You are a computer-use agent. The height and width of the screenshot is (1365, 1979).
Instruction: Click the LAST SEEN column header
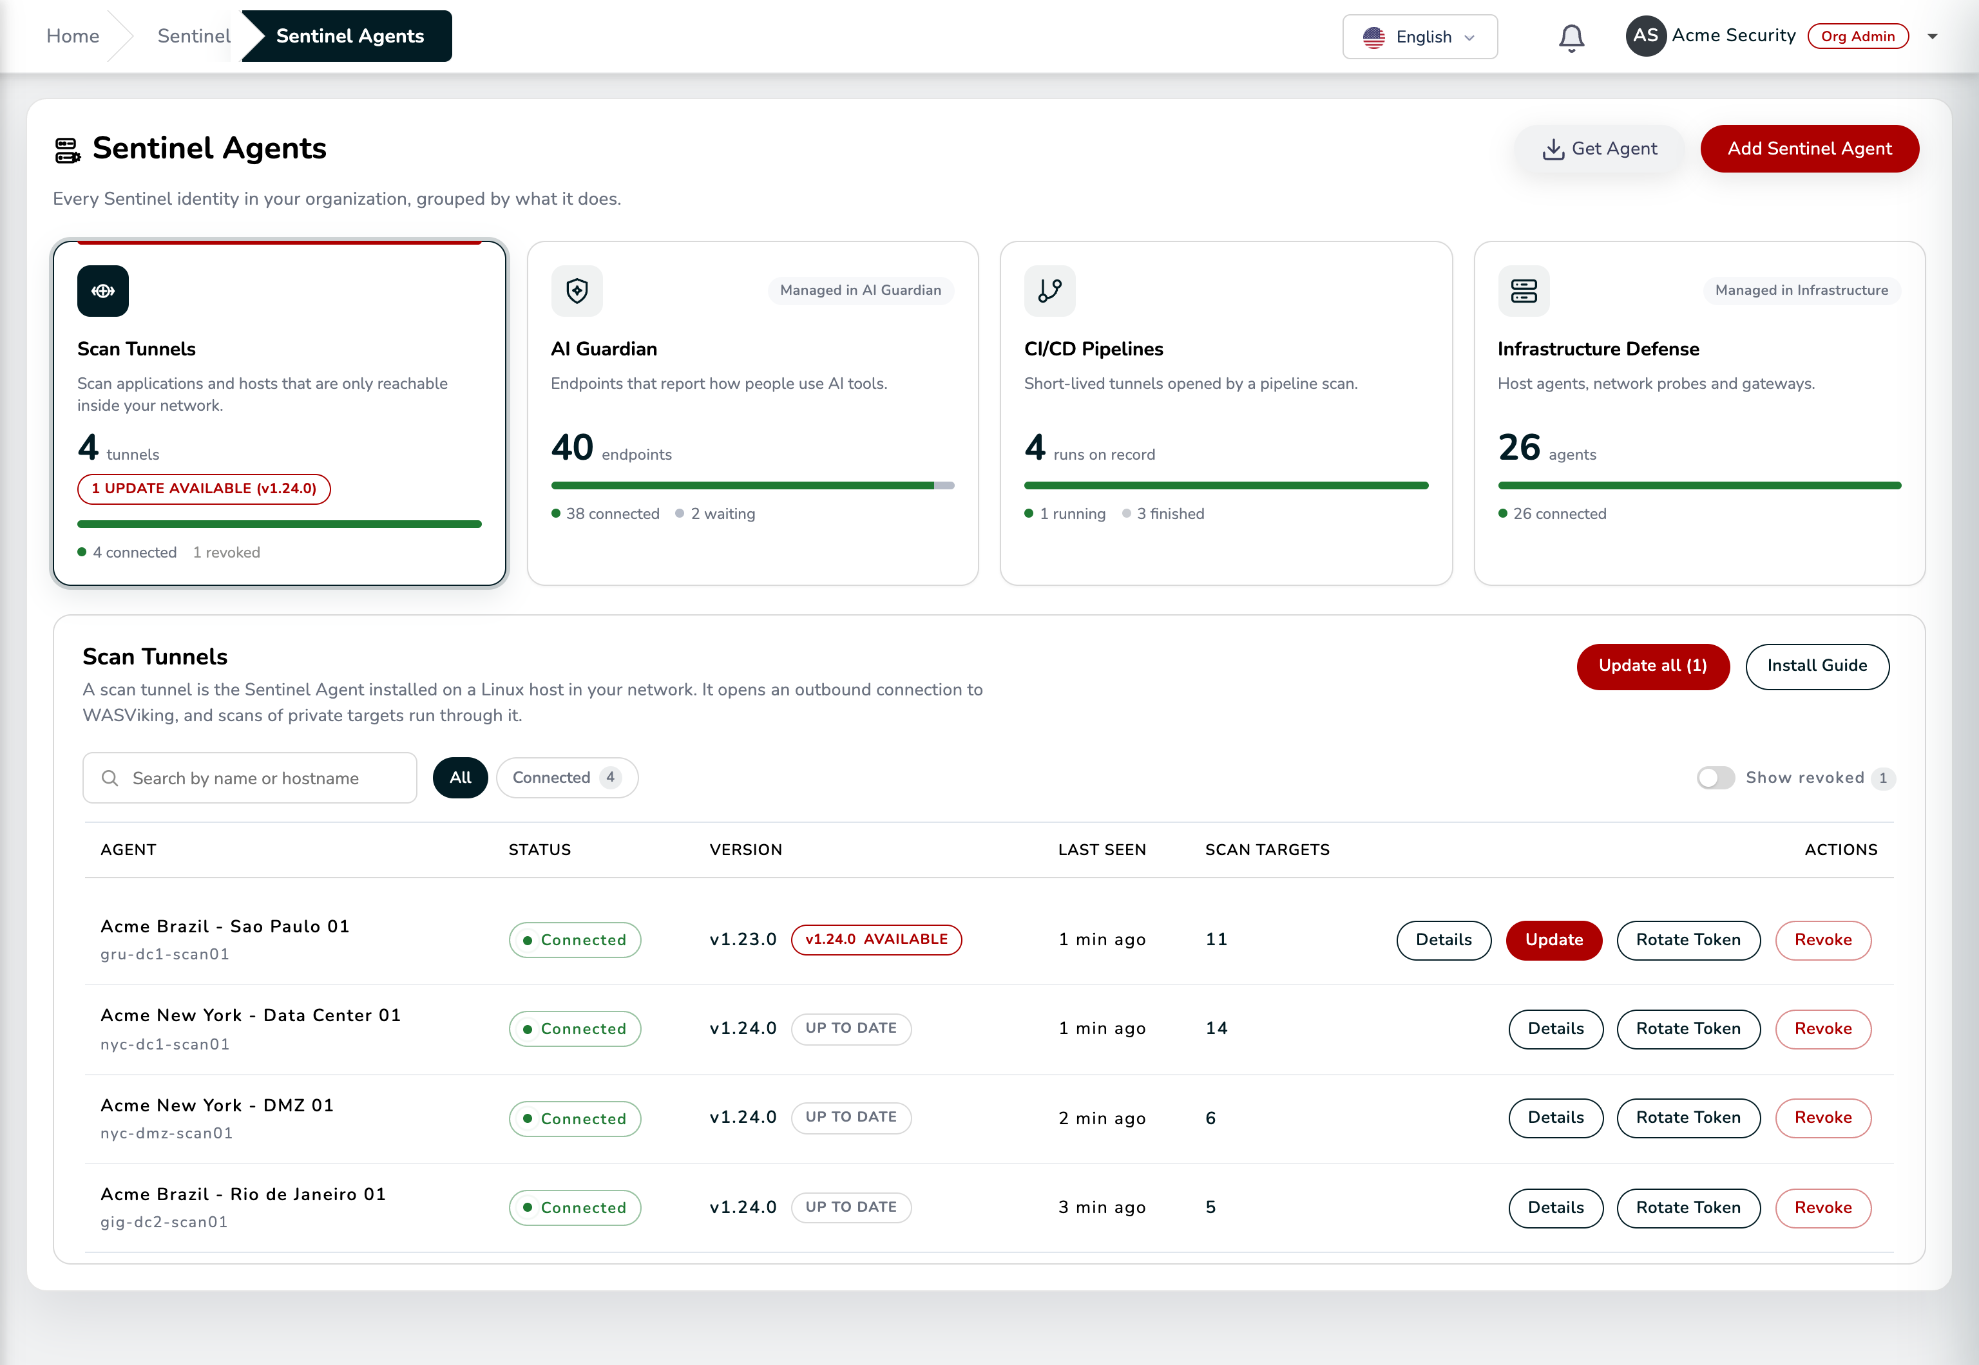[x=1102, y=850]
